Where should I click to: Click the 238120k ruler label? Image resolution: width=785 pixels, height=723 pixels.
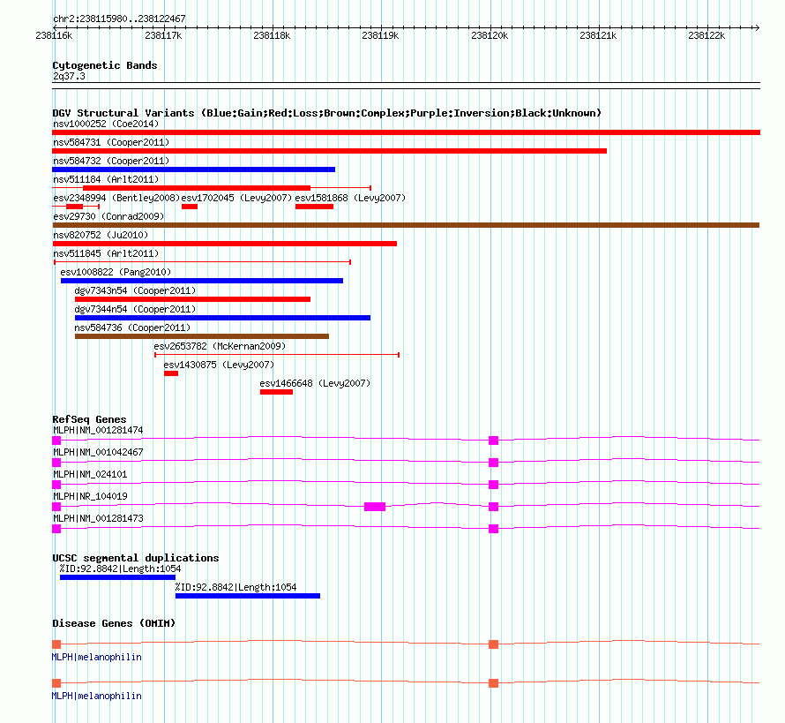(x=490, y=35)
